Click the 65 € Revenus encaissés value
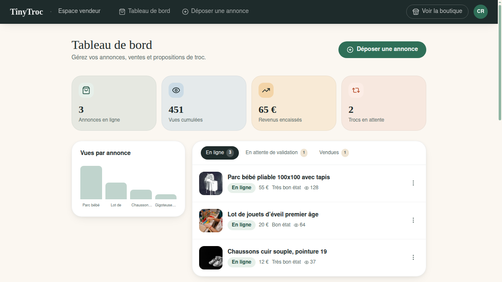Image resolution: width=502 pixels, height=282 pixels. click(x=267, y=110)
